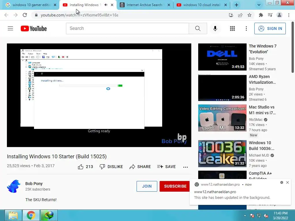Open the taskbar clock showing 11:43 PM
Screen dimensions: 295x221
click(281, 216)
